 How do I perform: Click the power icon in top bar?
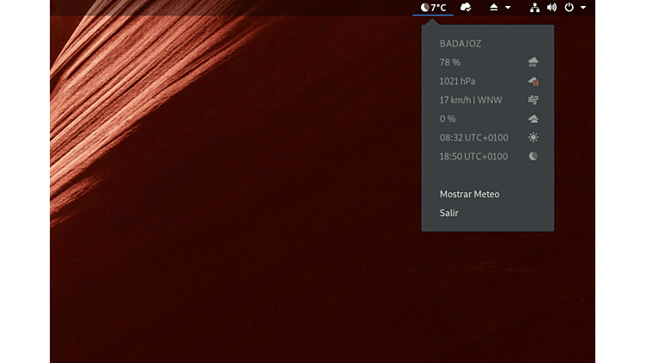[x=569, y=8]
